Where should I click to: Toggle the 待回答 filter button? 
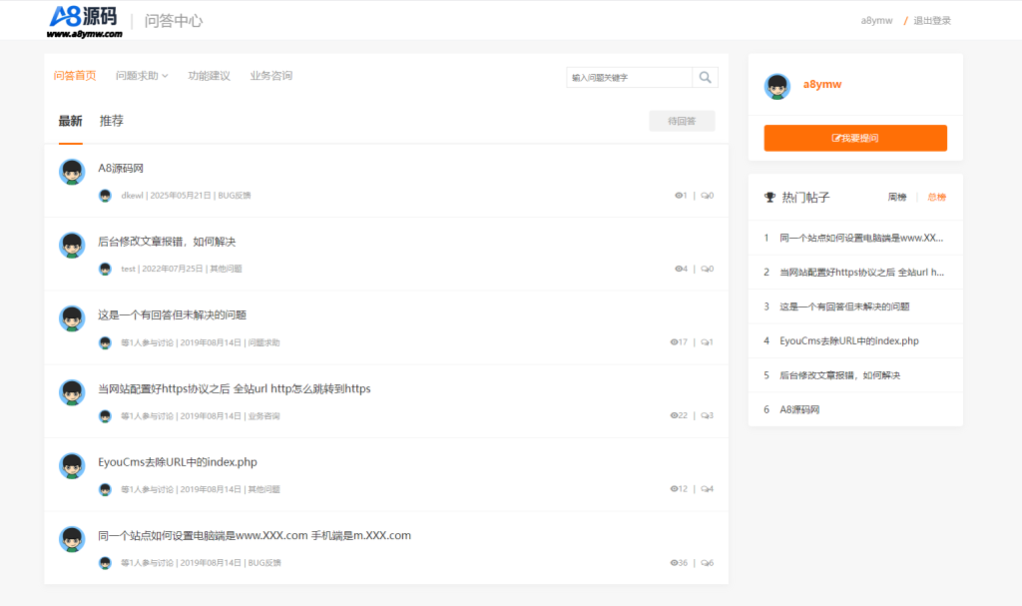pyautogui.click(x=682, y=121)
